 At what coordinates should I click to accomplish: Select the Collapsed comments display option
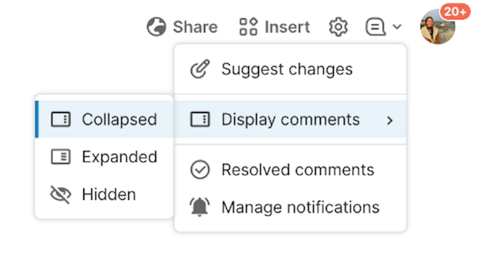click(x=119, y=119)
